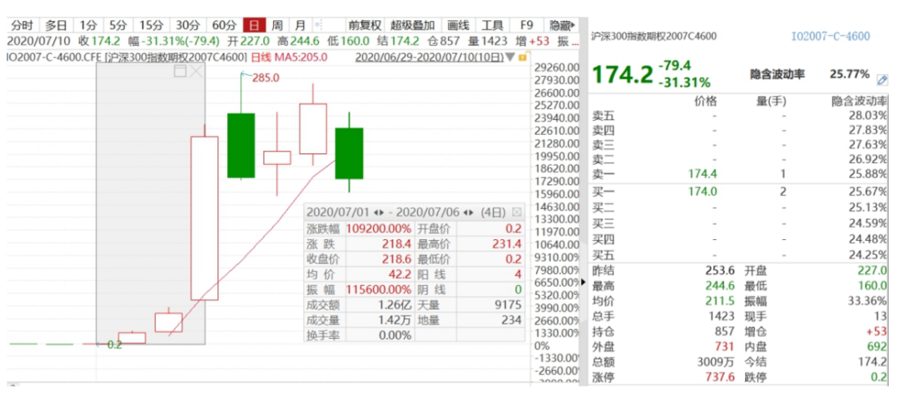Click the padlock icon next to date range
This screenshot has height=404, width=899.
[522, 57]
